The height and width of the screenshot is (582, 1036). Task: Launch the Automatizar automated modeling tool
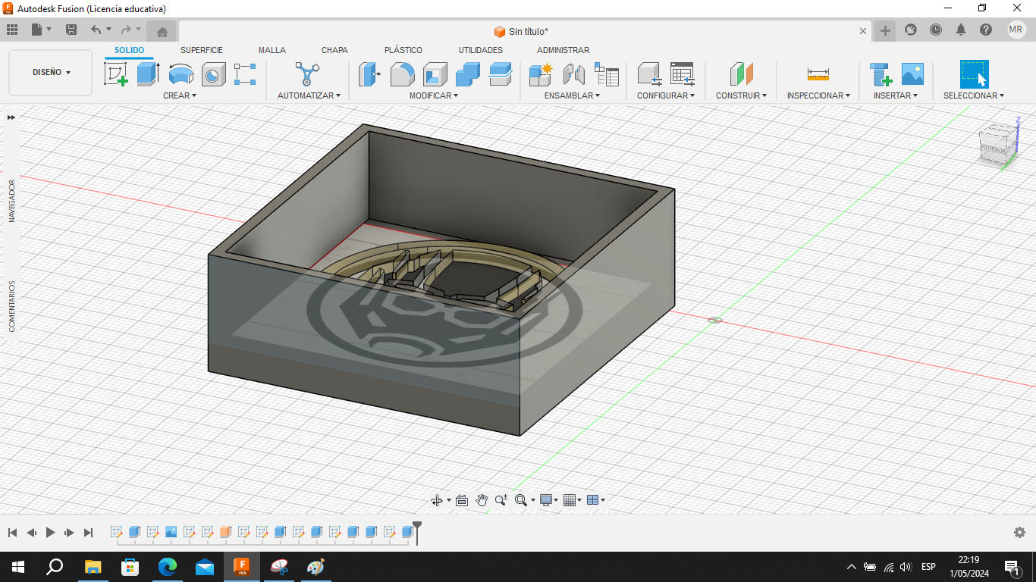(307, 74)
